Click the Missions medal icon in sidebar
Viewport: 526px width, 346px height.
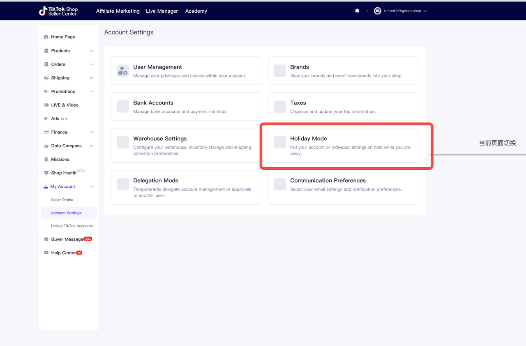[46, 159]
